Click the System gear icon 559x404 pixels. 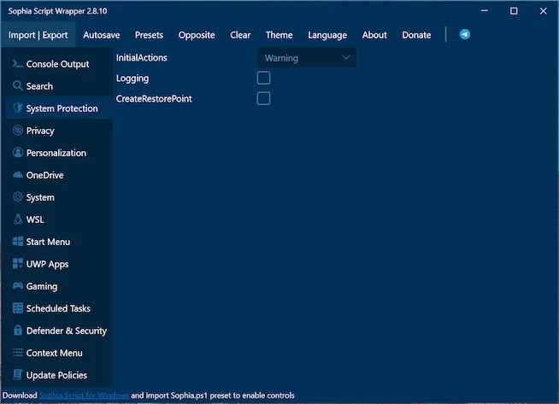(17, 197)
